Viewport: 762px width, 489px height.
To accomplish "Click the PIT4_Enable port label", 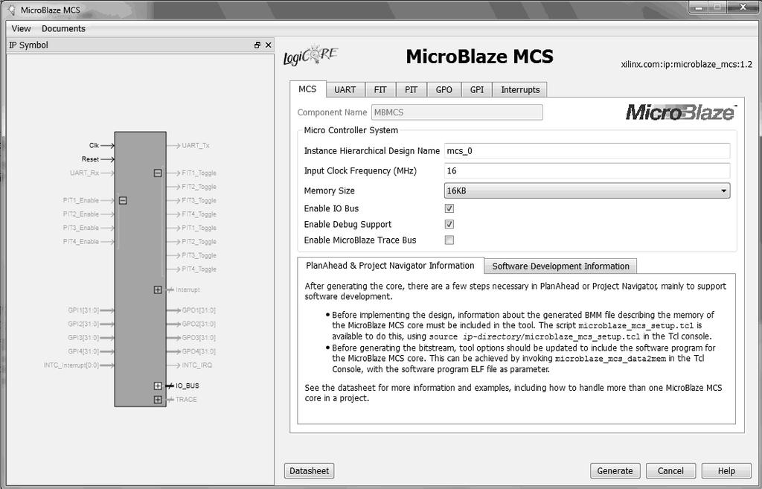I will coord(81,242).
